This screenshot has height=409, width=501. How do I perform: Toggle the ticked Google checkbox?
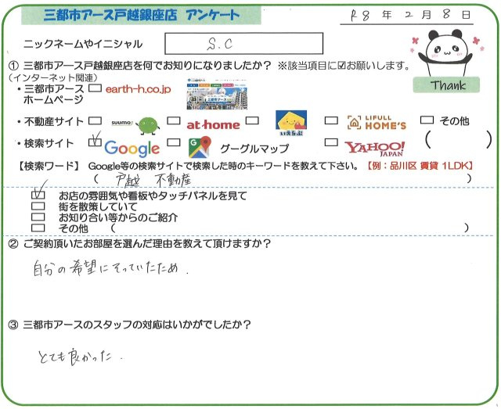pyautogui.click(x=95, y=142)
